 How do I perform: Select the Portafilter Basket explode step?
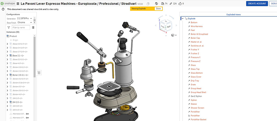[198, 119]
